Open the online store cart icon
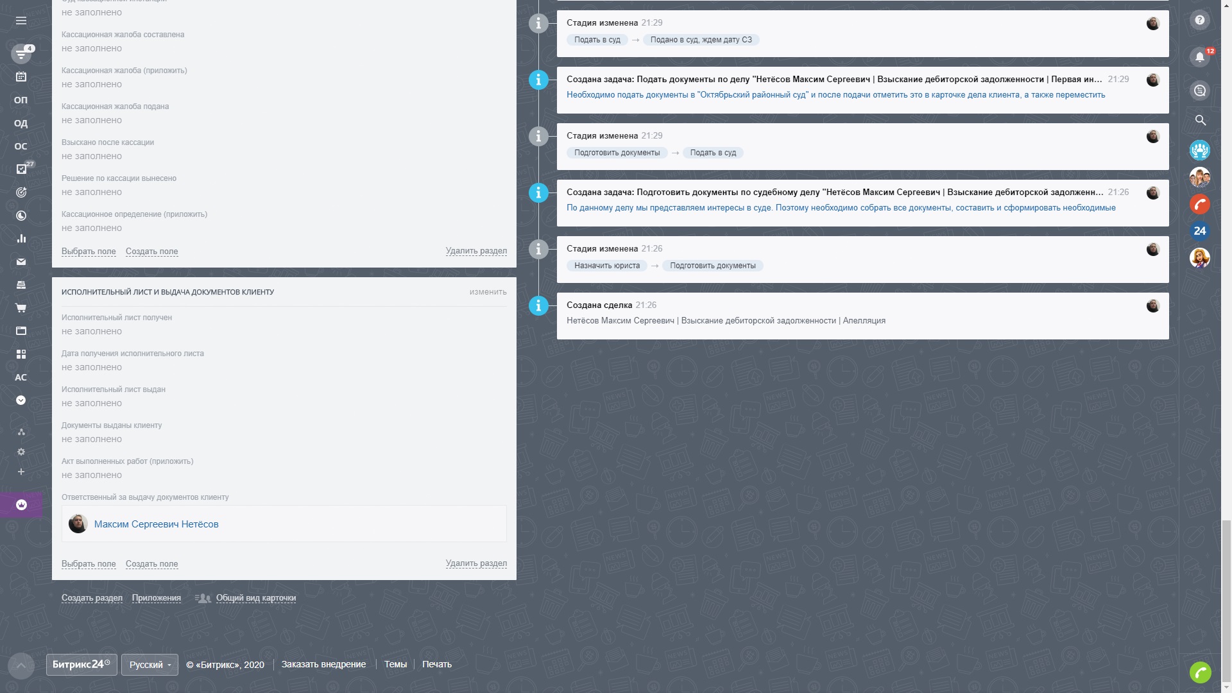Screen dimensions: 1232x693 [21, 308]
